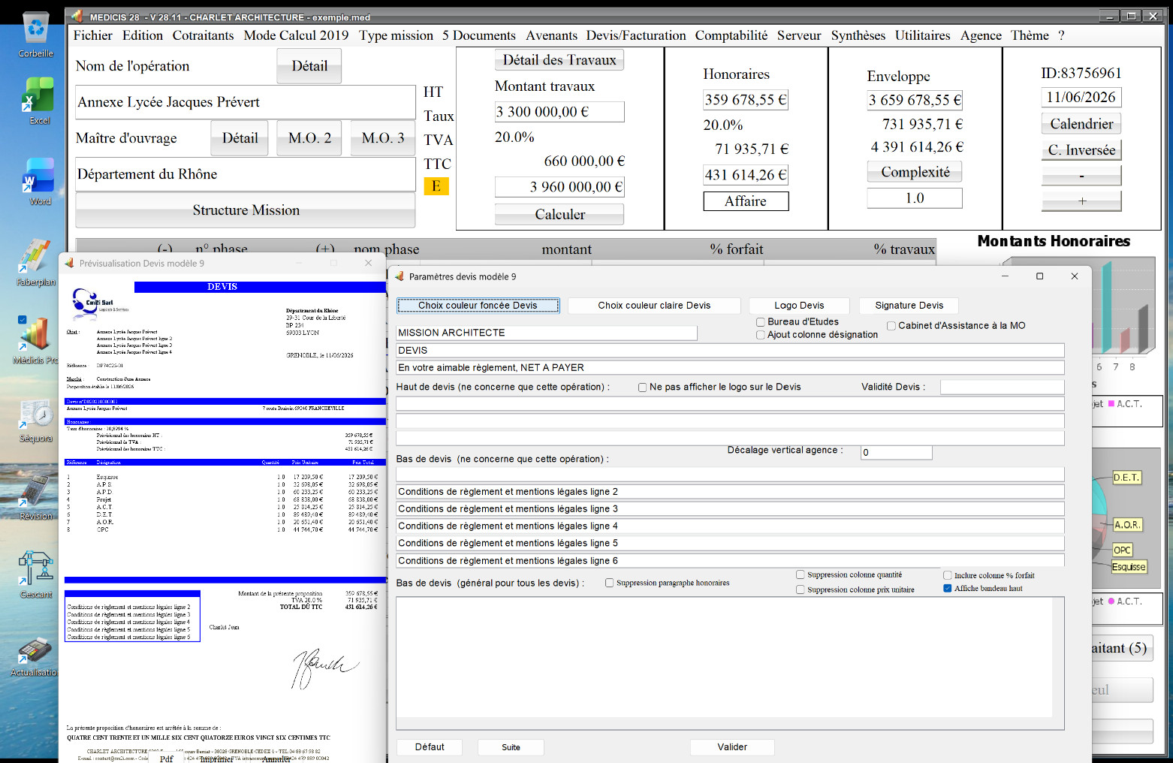
Task: Click the Paramètres devis window icon
Action: pos(400,276)
